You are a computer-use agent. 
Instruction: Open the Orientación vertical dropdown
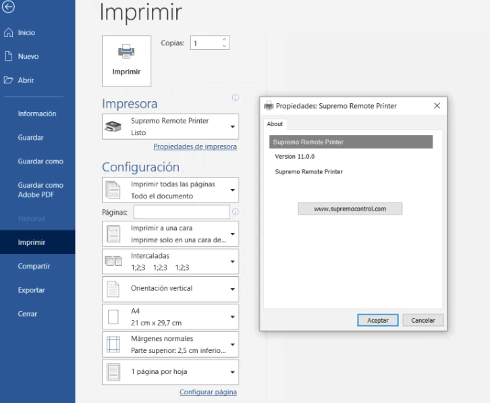[170, 289]
